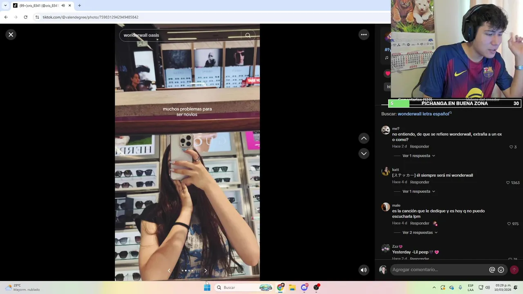The height and width of the screenshot is (294, 523).
Task: Reply to male's comment about the song
Action: [420, 223]
